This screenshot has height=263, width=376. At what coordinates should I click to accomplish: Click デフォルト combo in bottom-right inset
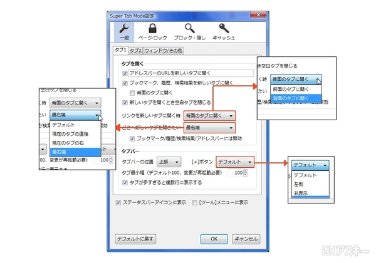[x=310, y=165]
